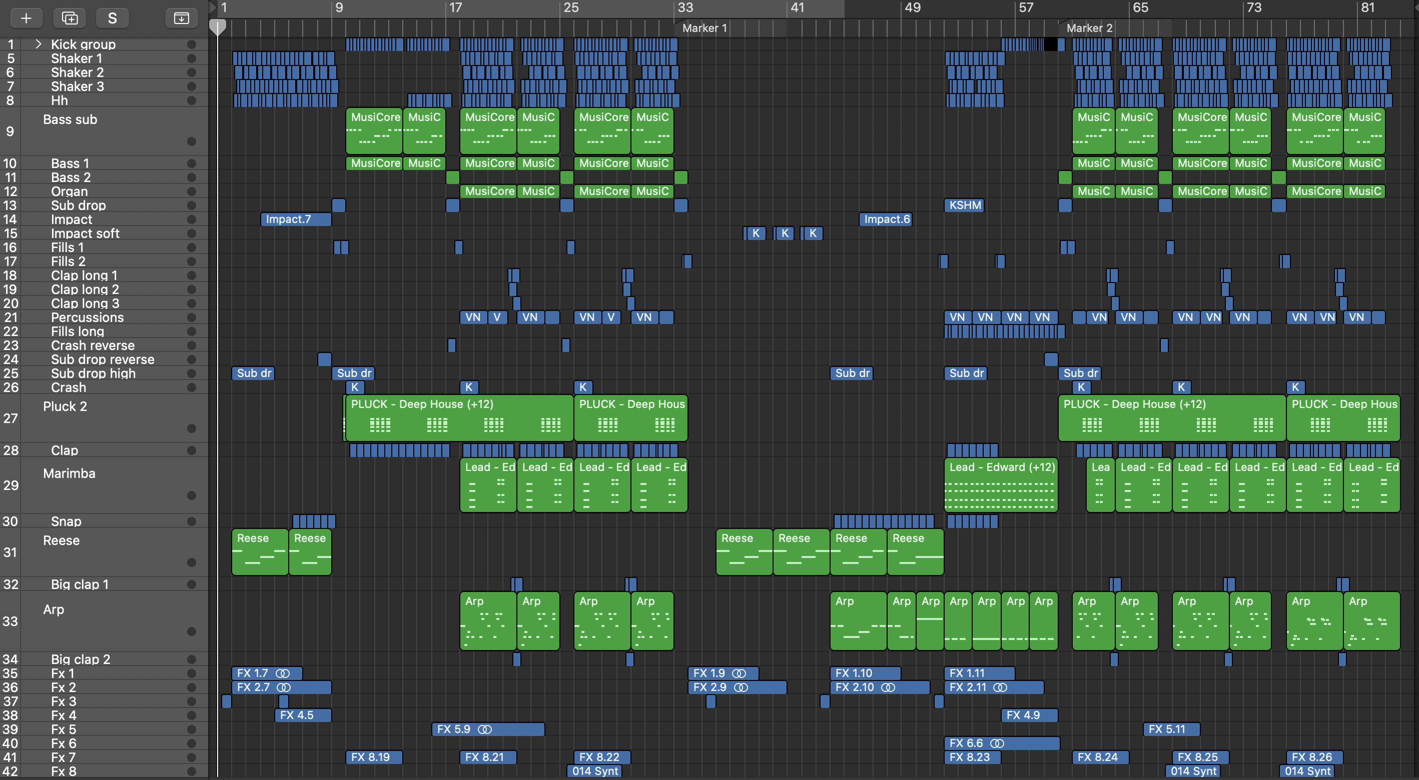The image size is (1419, 780).
Task: Toggle the Crash track on/off dot
Action: [192, 387]
